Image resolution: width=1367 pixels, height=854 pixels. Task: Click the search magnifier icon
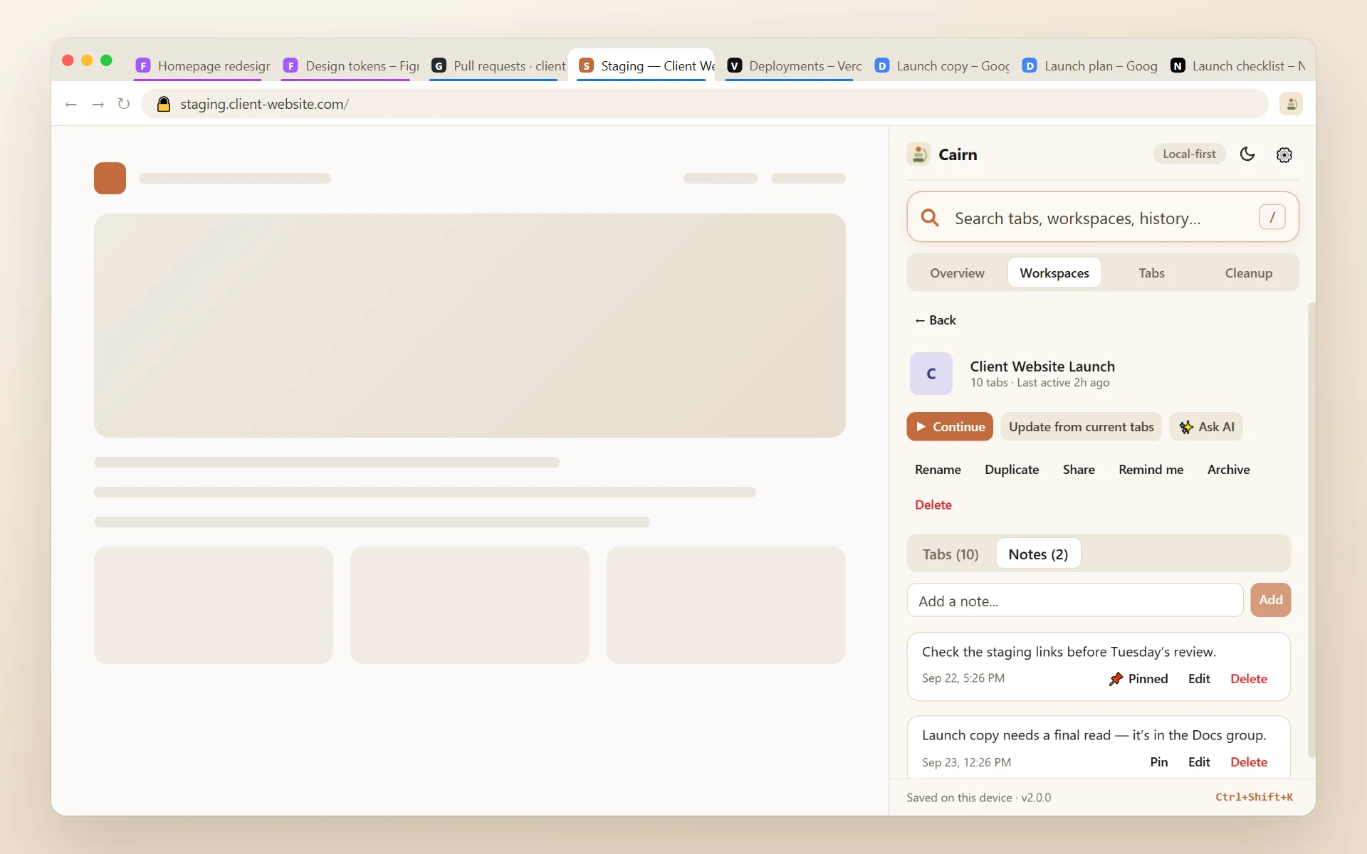point(930,217)
